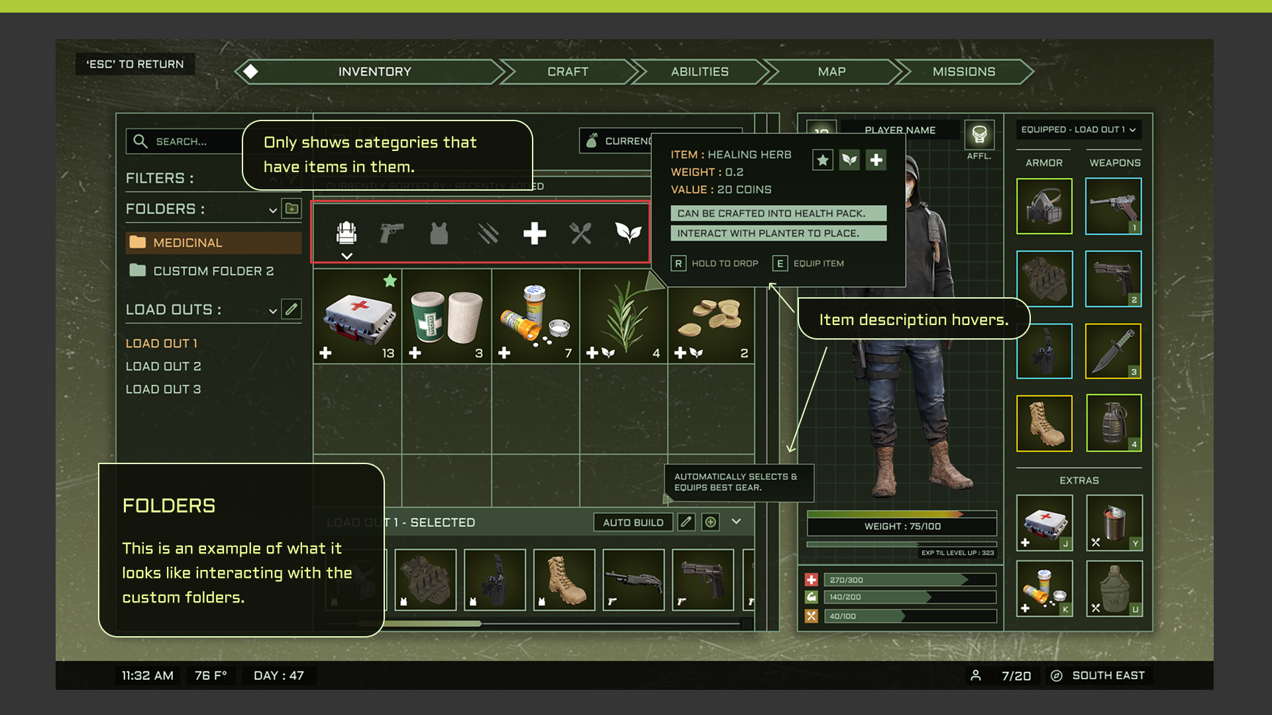Viewport: 1272px width, 715px height.
Task: Select the canteen pouch extra slot U
Action: pos(1114,589)
